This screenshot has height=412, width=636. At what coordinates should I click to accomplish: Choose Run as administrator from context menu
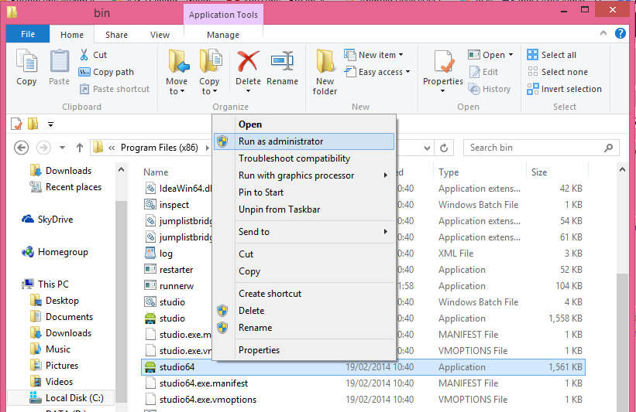280,141
